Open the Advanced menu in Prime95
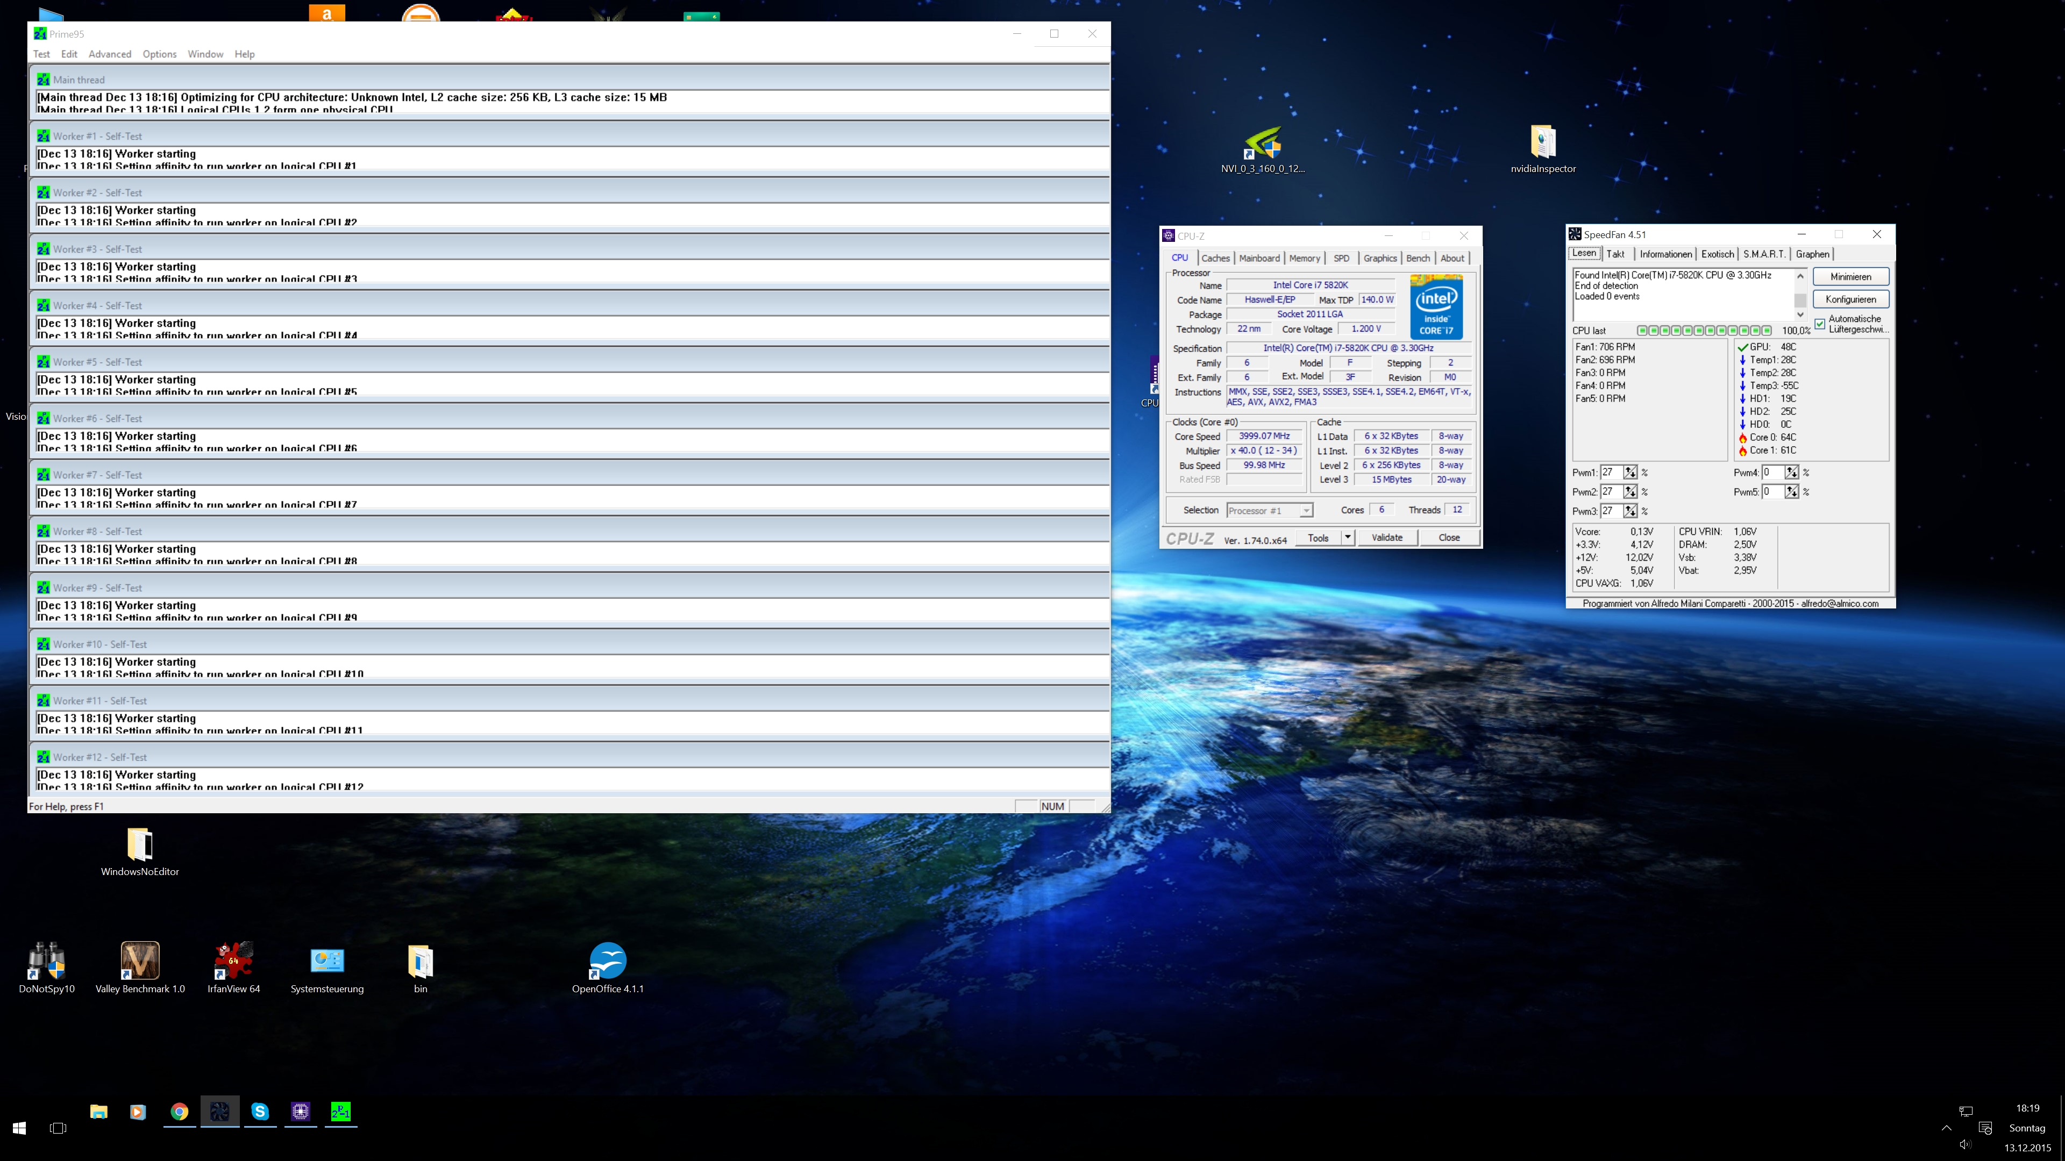 click(x=110, y=54)
